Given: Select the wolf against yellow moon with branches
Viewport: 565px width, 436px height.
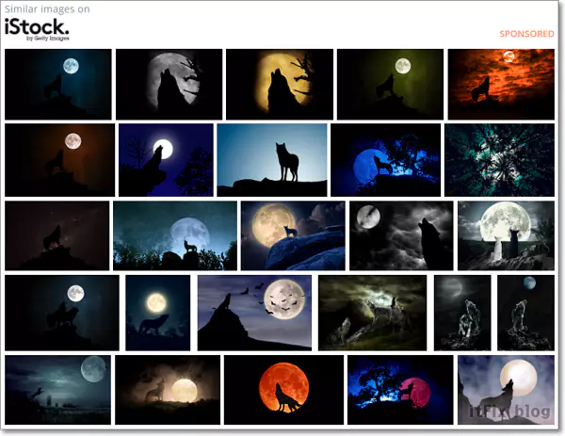Looking at the screenshot, I should point(280,85).
